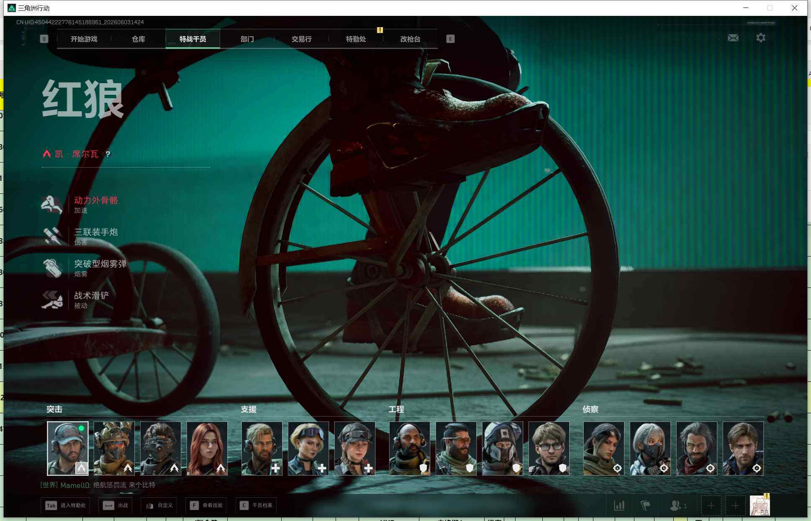Click the first empty squad slot plus

pos(711,506)
